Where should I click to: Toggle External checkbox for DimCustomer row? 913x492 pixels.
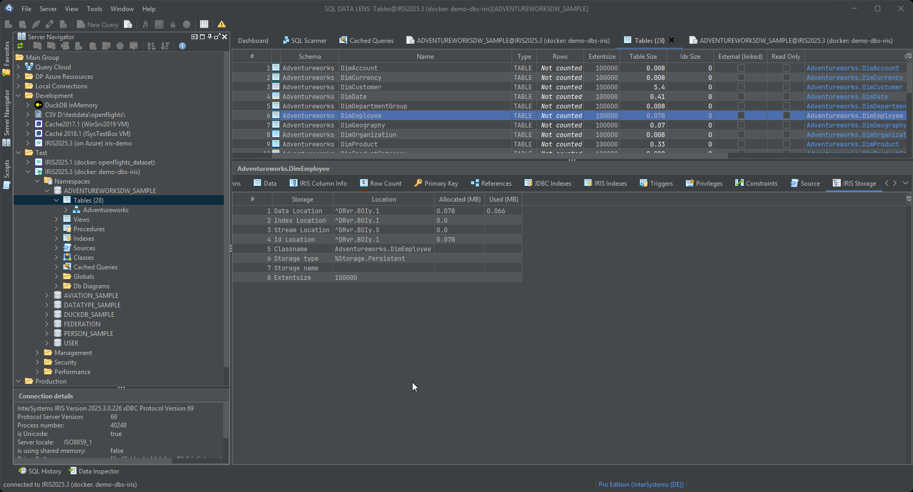click(x=741, y=87)
